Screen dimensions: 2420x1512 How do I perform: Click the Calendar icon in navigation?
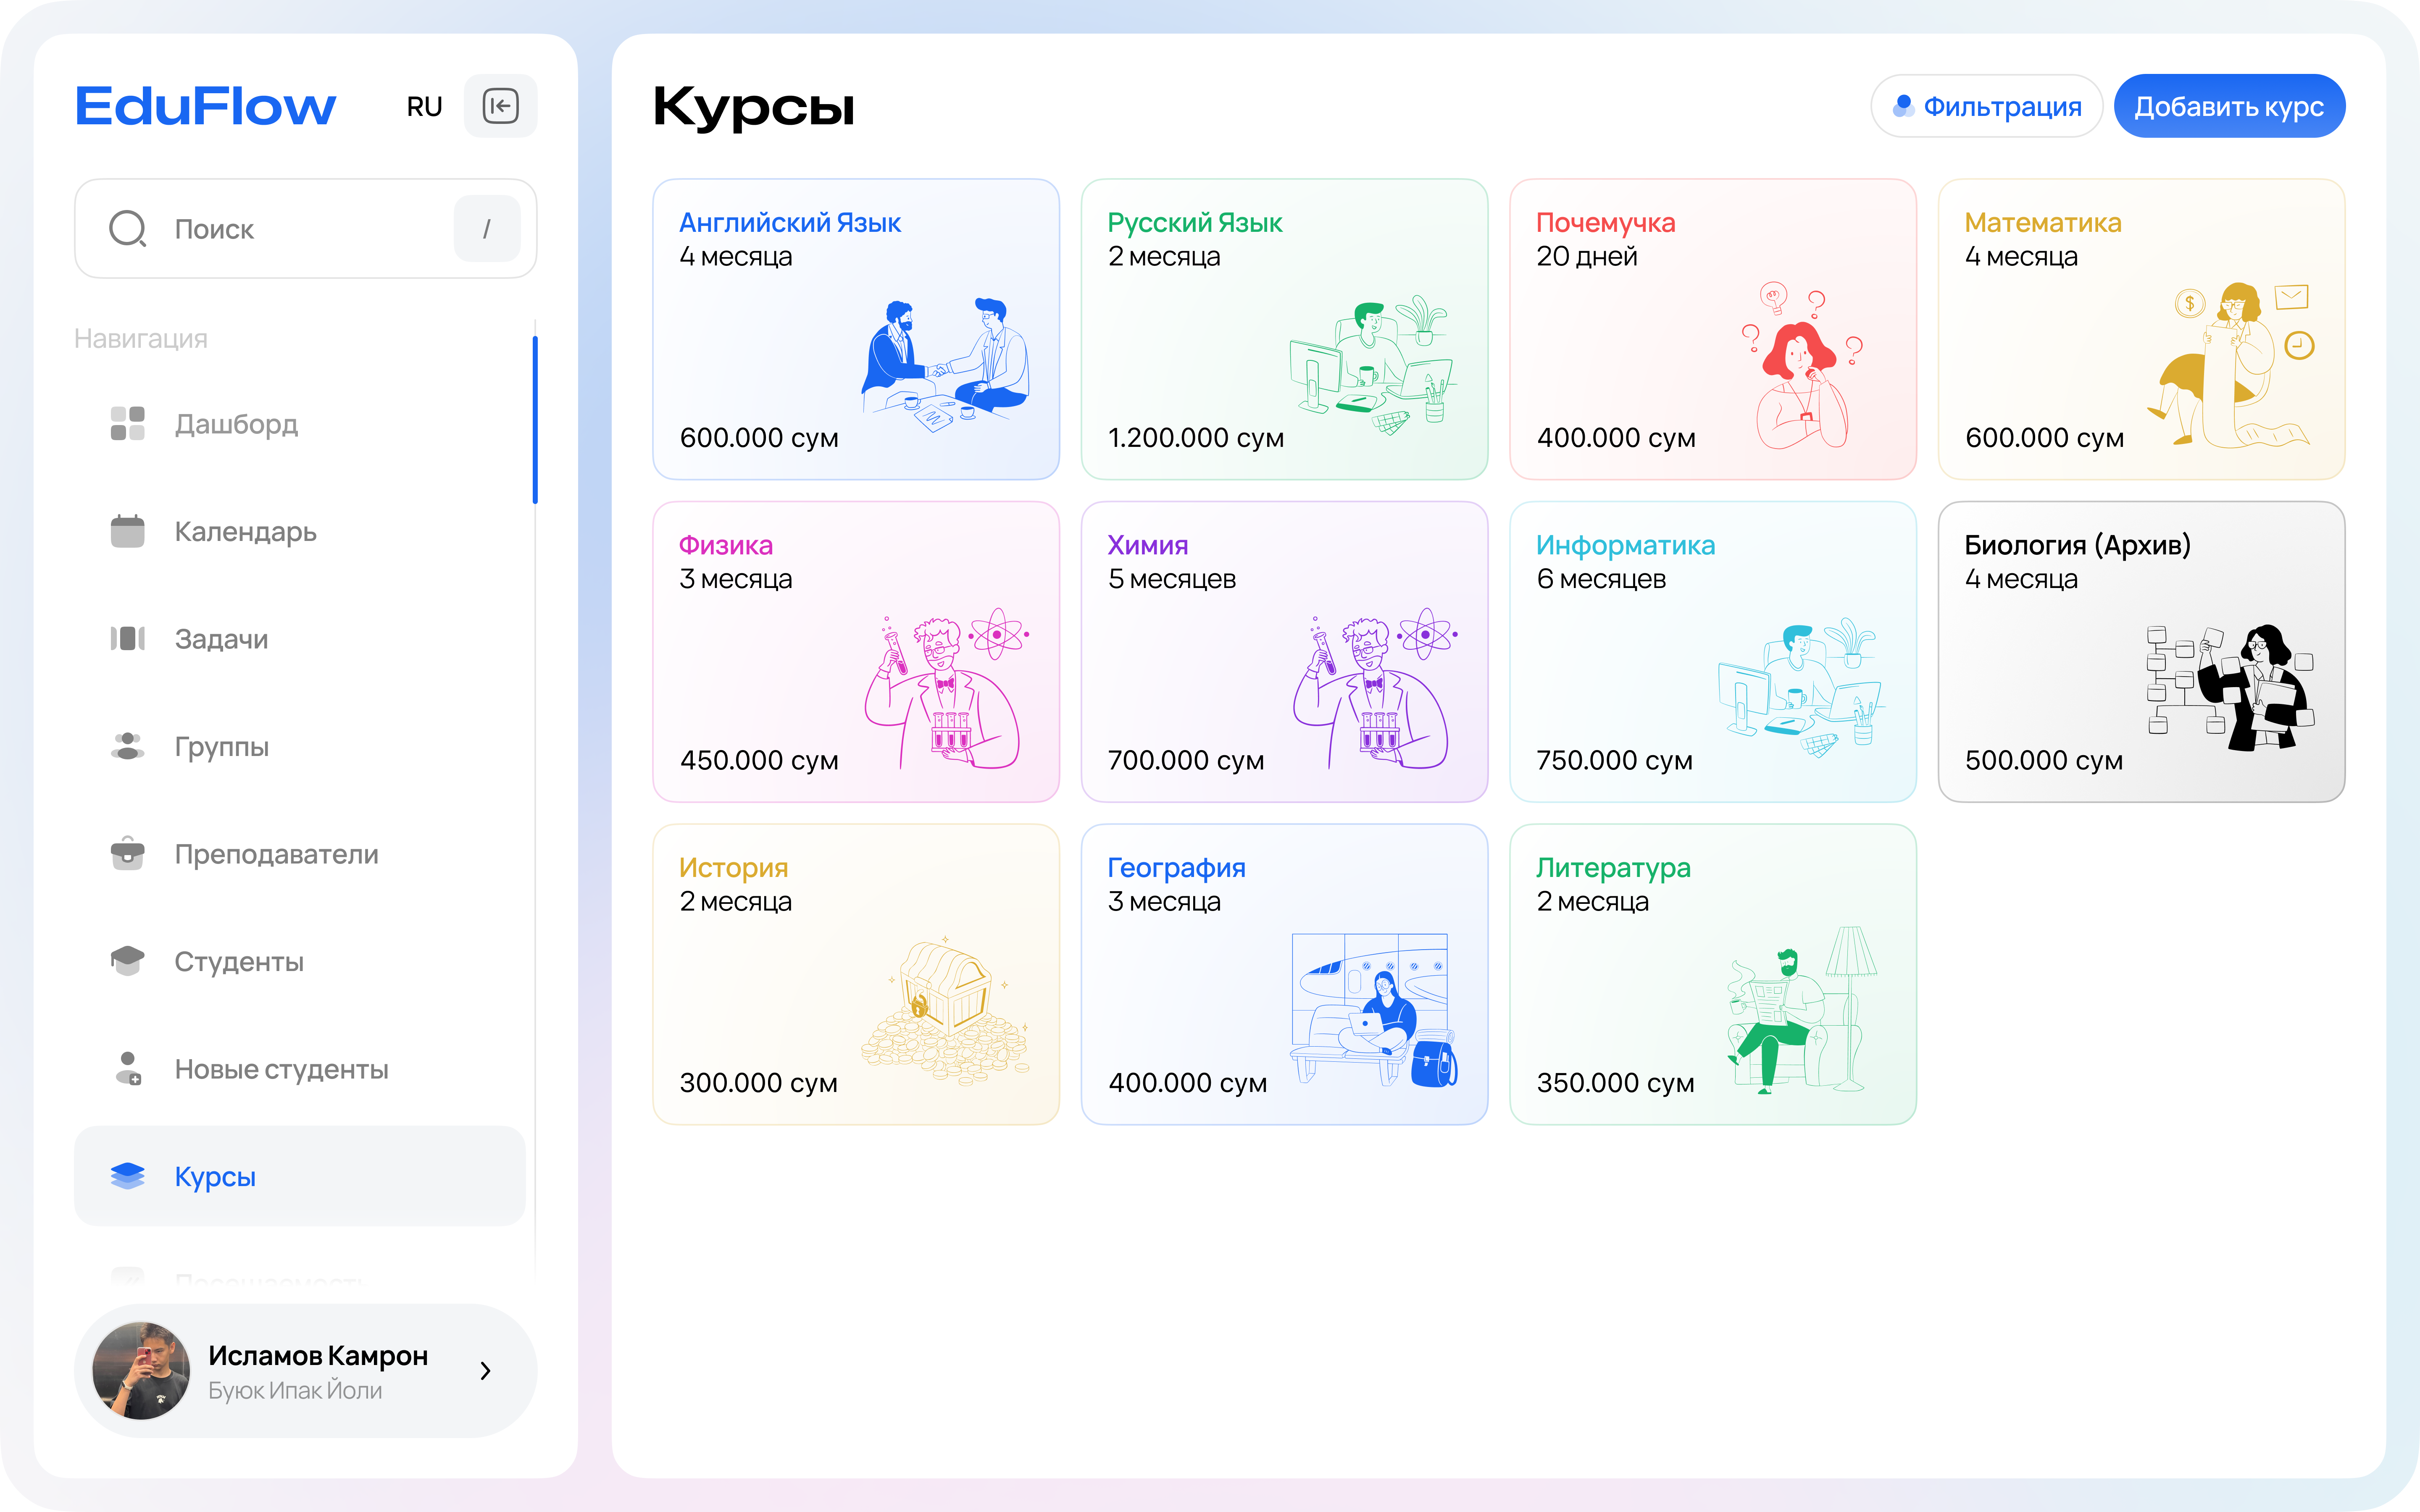(x=128, y=531)
